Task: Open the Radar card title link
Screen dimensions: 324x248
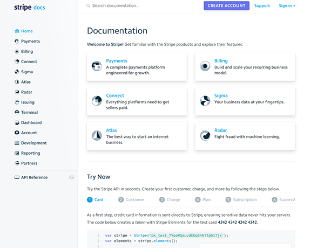Action: pos(220,130)
